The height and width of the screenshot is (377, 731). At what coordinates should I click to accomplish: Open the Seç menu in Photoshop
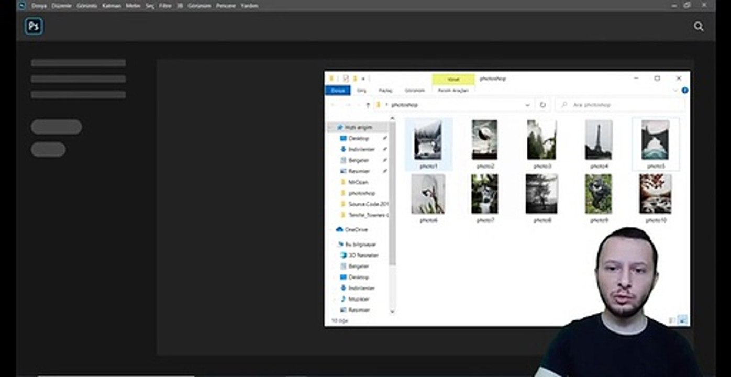click(150, 6)
